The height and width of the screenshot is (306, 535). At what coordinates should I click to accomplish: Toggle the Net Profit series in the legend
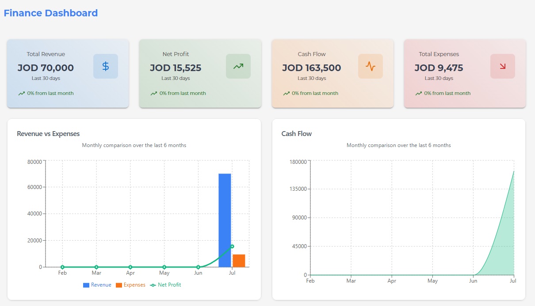pos(166,285)
